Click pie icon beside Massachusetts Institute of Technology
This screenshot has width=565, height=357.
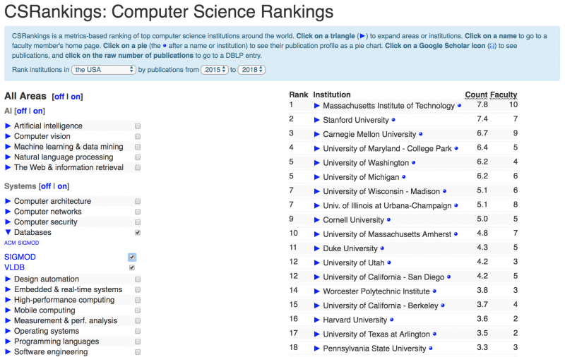coord(459,106)
